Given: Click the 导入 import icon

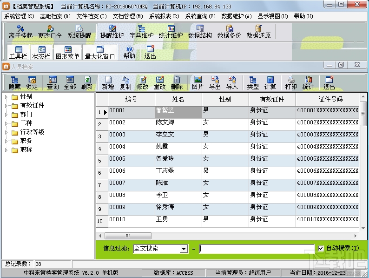Looking at the screenshot, I should (232, 83).
